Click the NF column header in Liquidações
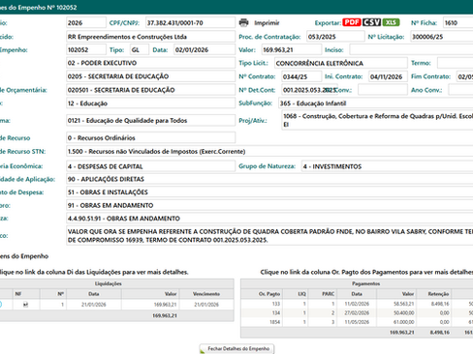473x354 pixels. (18, 294)
